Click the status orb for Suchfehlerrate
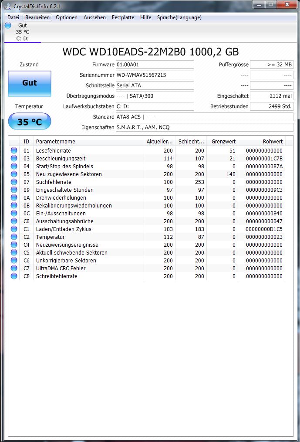Image resolution: width=300 pixels, height=442 pixels. 14,182
